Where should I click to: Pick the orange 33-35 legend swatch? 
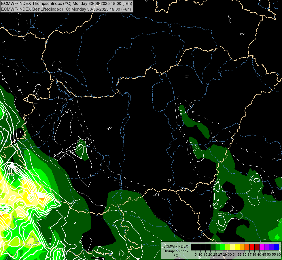(x=243, y=247)
